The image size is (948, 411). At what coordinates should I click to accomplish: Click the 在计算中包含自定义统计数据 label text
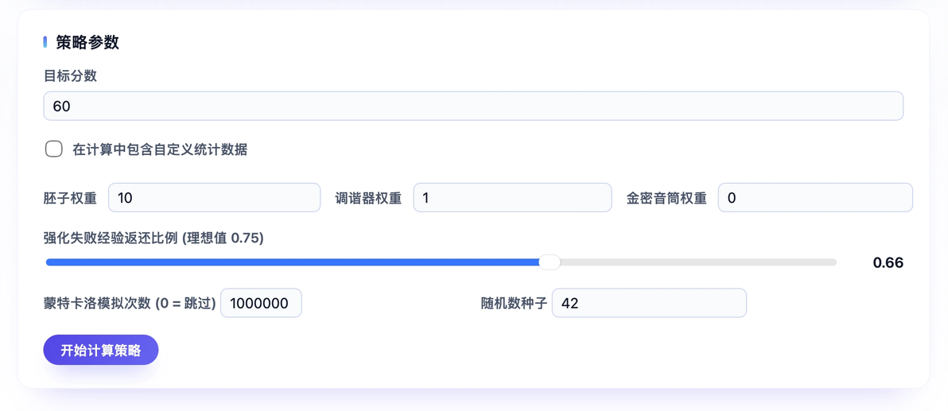coord(160,150)
